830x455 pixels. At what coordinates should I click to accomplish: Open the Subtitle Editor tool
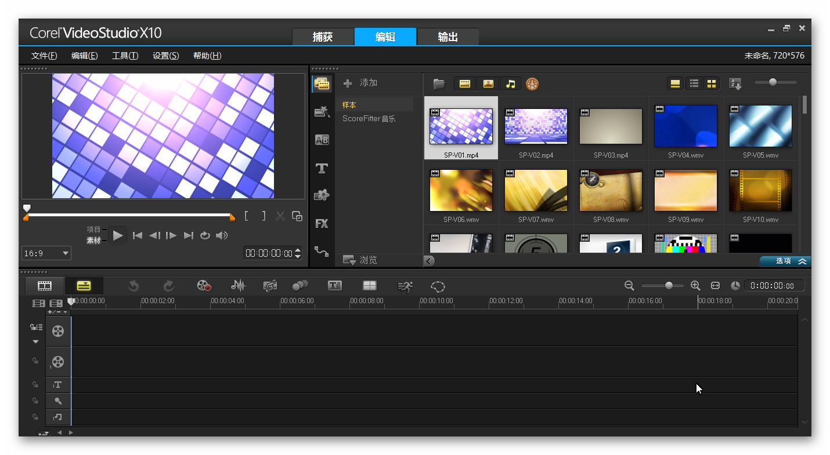click(335, 286)
